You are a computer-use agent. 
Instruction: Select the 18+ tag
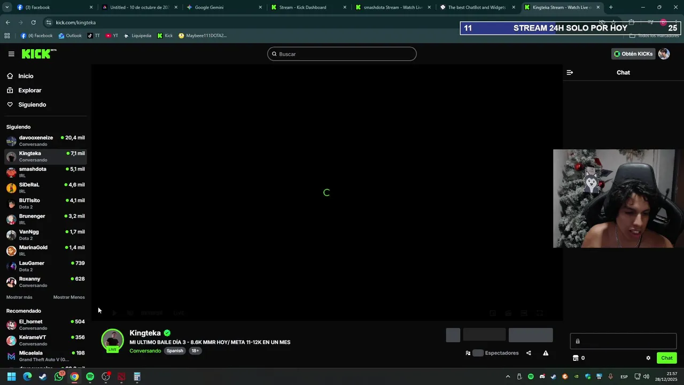coord(195,351)
